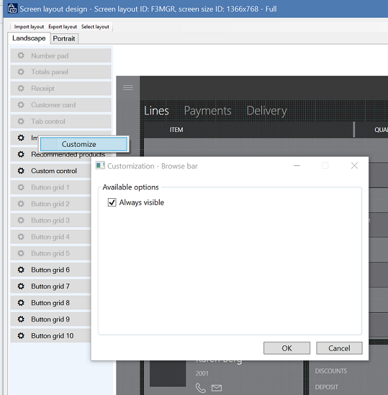Click the gear icon on the Image row
Viewport: 388px width, 395px height.
tap(21, 138)
